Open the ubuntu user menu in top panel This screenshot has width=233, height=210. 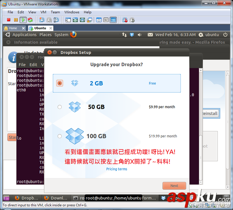pyautogui.click(x=209, y=35)
